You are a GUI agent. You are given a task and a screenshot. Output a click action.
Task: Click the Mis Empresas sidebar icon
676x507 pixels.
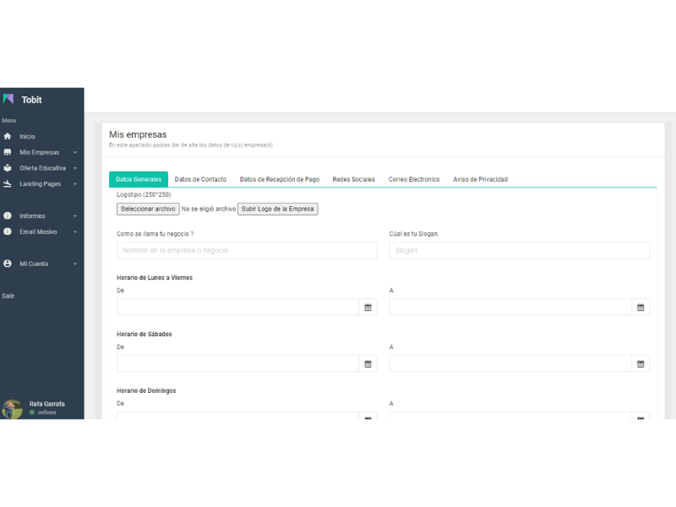click(x=8, y=152)
